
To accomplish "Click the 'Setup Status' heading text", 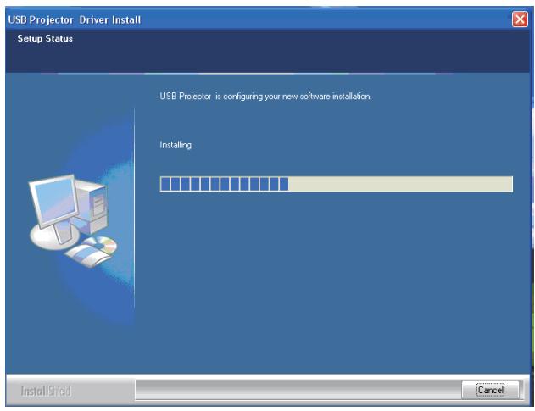I will [x=45, y=38].
